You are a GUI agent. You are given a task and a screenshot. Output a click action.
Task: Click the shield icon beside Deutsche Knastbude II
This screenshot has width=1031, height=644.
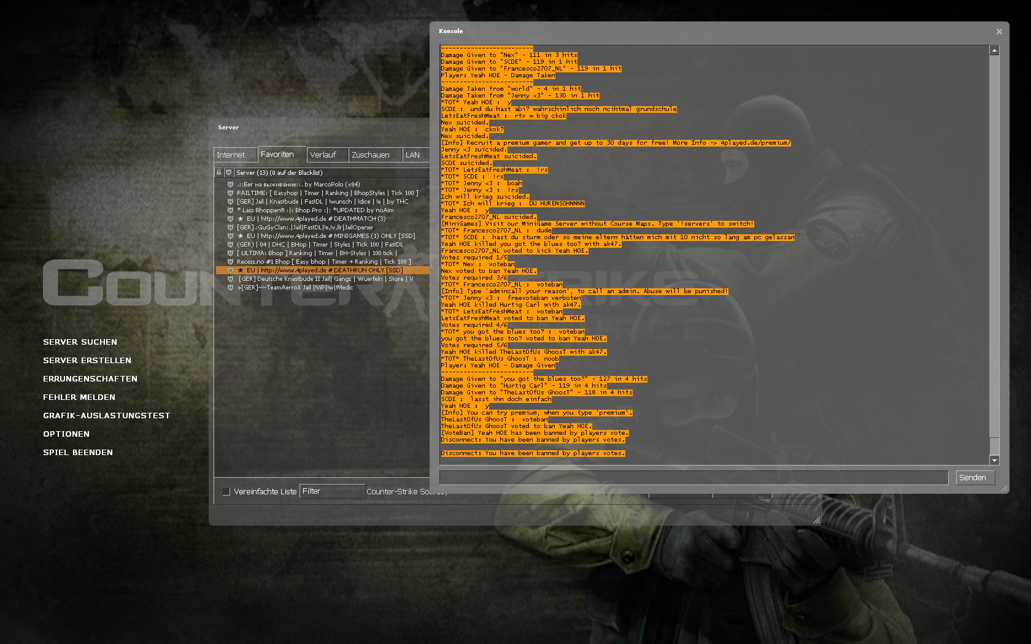pos(230,278)
